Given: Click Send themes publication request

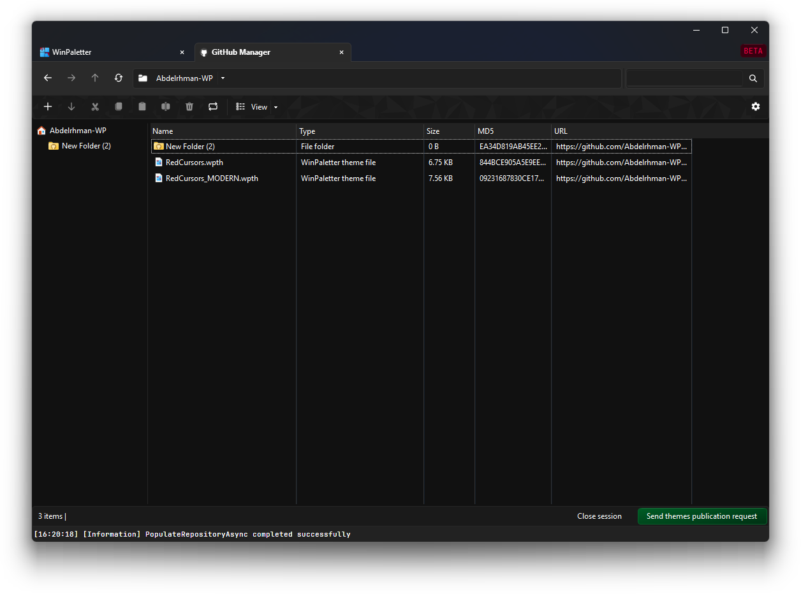Looking at the screenshot, I should point(702,516).
